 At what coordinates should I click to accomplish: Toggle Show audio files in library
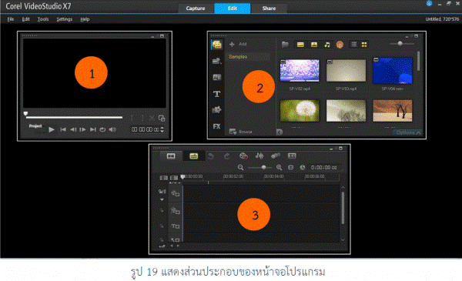click(x=327, y=45)
